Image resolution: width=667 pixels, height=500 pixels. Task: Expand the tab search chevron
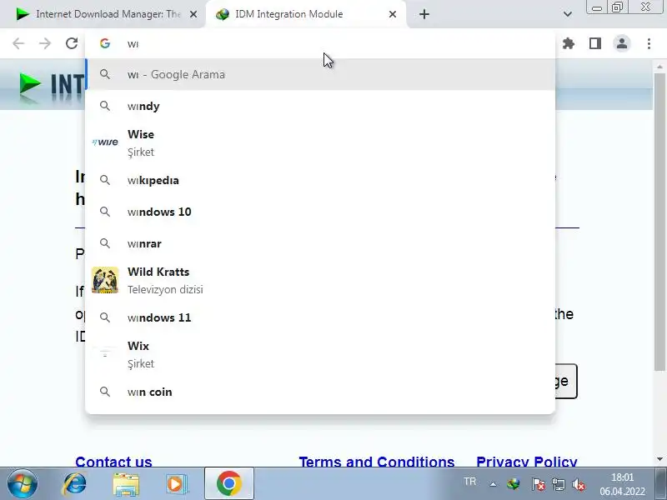(x=568, y=14)
